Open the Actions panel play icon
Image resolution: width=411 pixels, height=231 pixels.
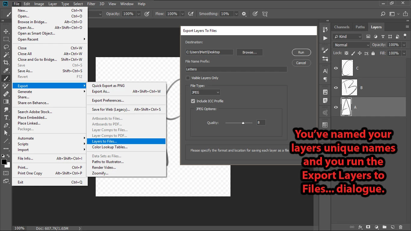point(325,38)
